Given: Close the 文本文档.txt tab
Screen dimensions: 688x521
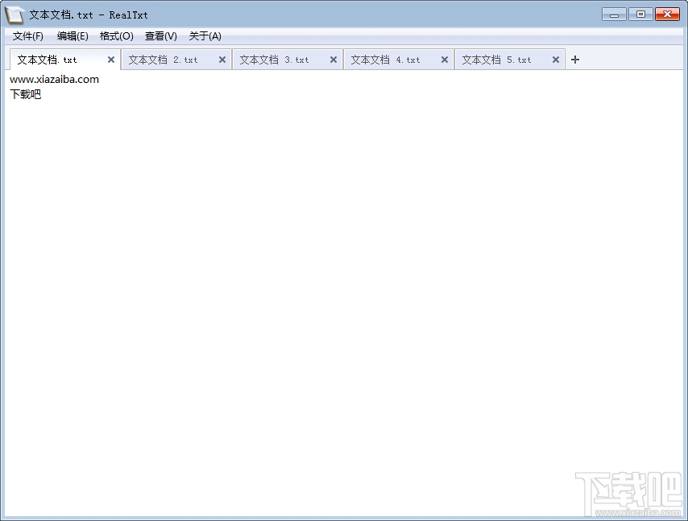Looking at the screenshot, I should [x=111, y=60].
